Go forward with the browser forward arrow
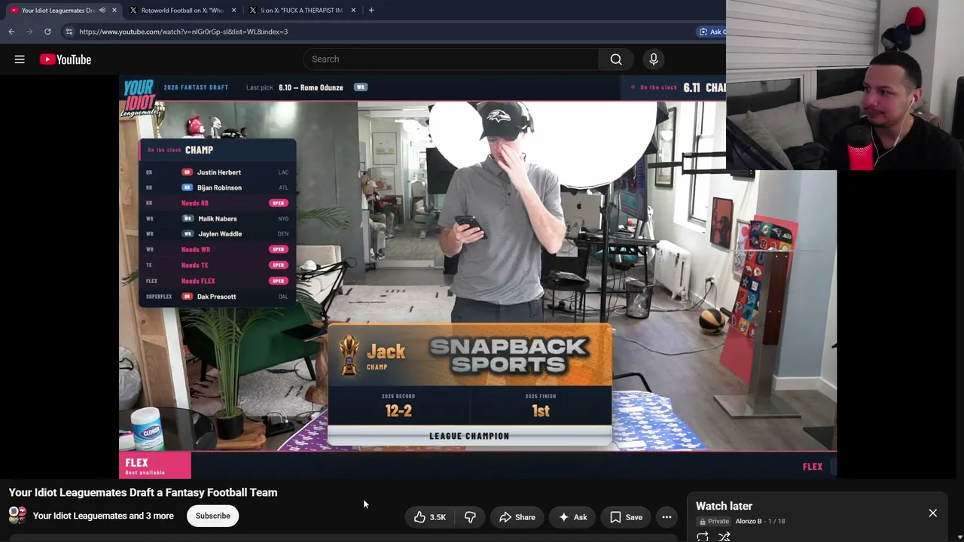 click(x=29, y=32)
